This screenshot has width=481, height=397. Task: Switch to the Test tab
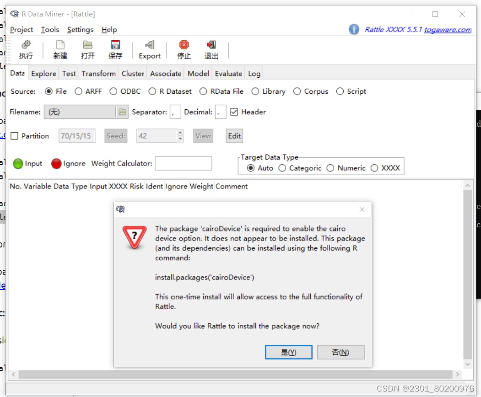pyautogui.click(x=69, y=74)
